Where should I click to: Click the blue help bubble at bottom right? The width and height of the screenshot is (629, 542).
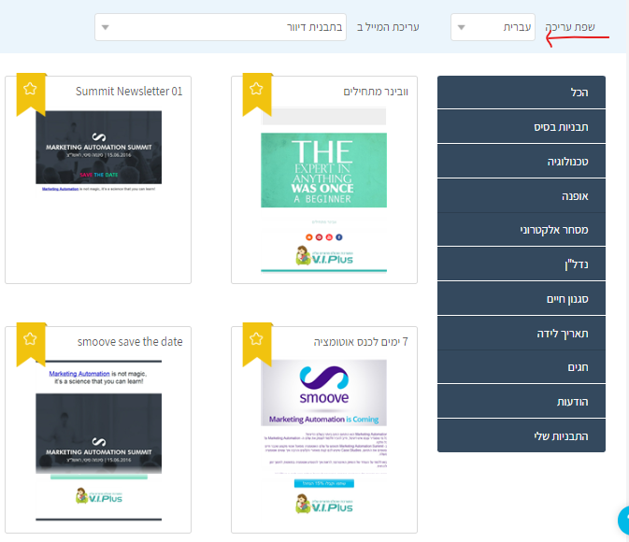pos(623,521)
